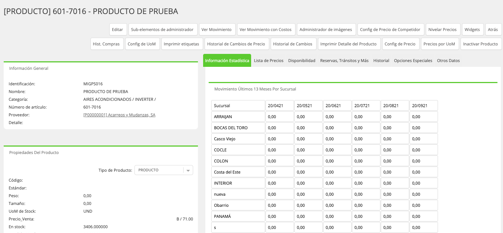
Task: Click the INTERIOR branch cell
Action: [238, 183]
